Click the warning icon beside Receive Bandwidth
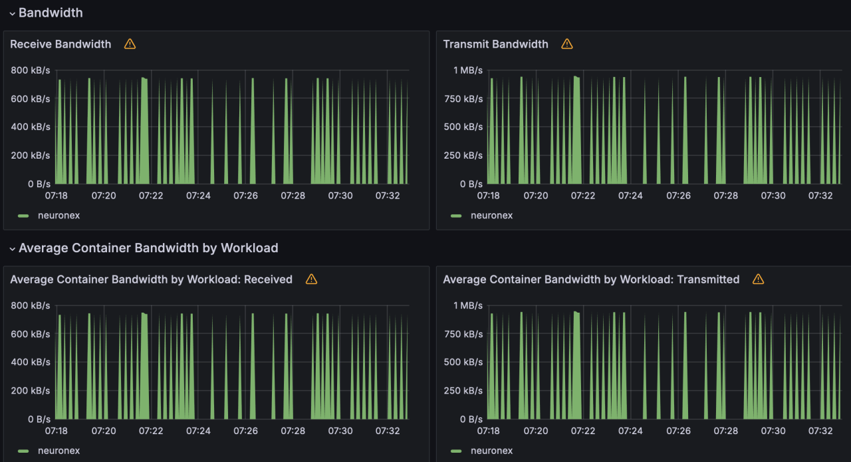 coord(130,44)
